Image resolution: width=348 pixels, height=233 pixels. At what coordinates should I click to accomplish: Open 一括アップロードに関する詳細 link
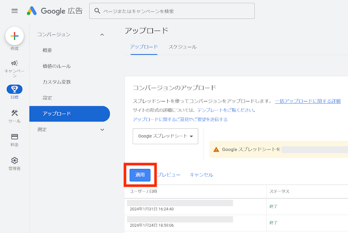(308, 101)
